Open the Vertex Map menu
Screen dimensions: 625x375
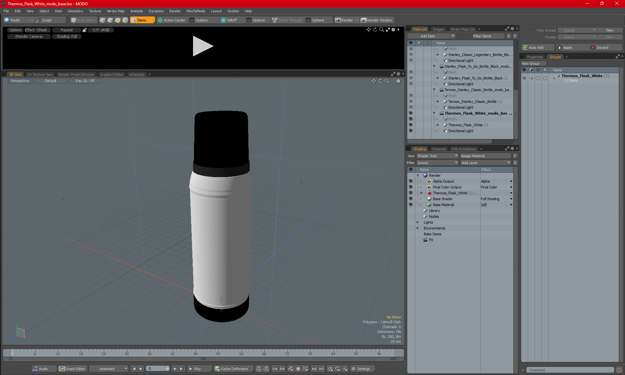(116, 11)
